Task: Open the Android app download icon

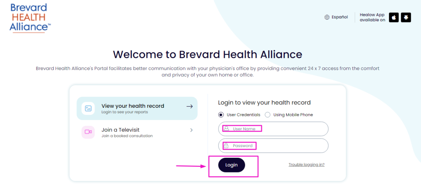Action: tap(406, 17)
